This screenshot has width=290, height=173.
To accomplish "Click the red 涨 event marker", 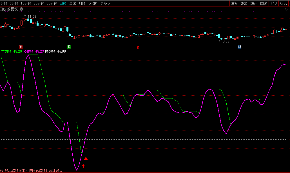I will (21, 47).
